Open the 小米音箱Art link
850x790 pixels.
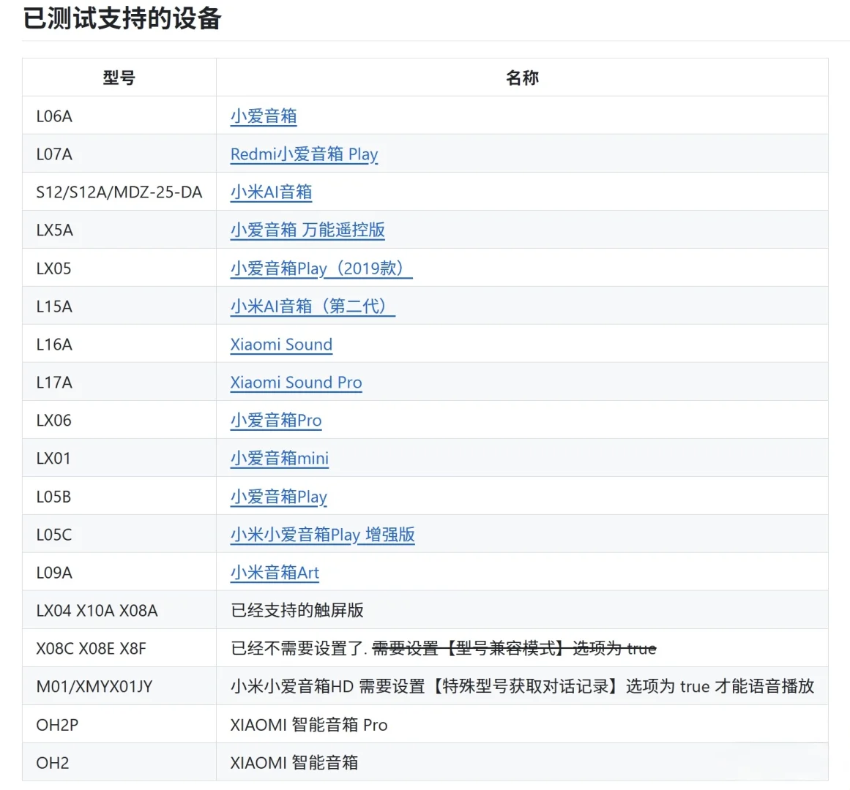[x=275, y=573]
